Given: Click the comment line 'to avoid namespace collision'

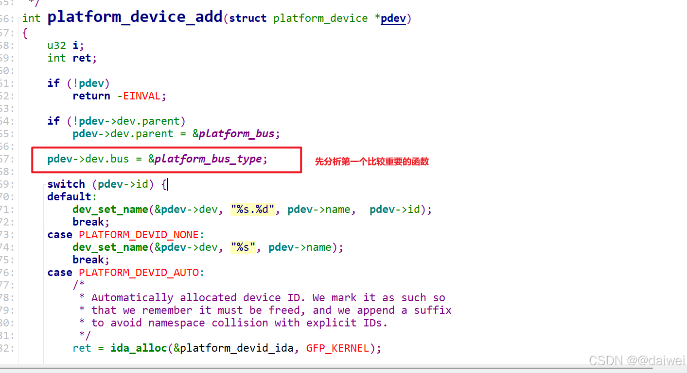Looking at the screenshot, I should point(233,323).
